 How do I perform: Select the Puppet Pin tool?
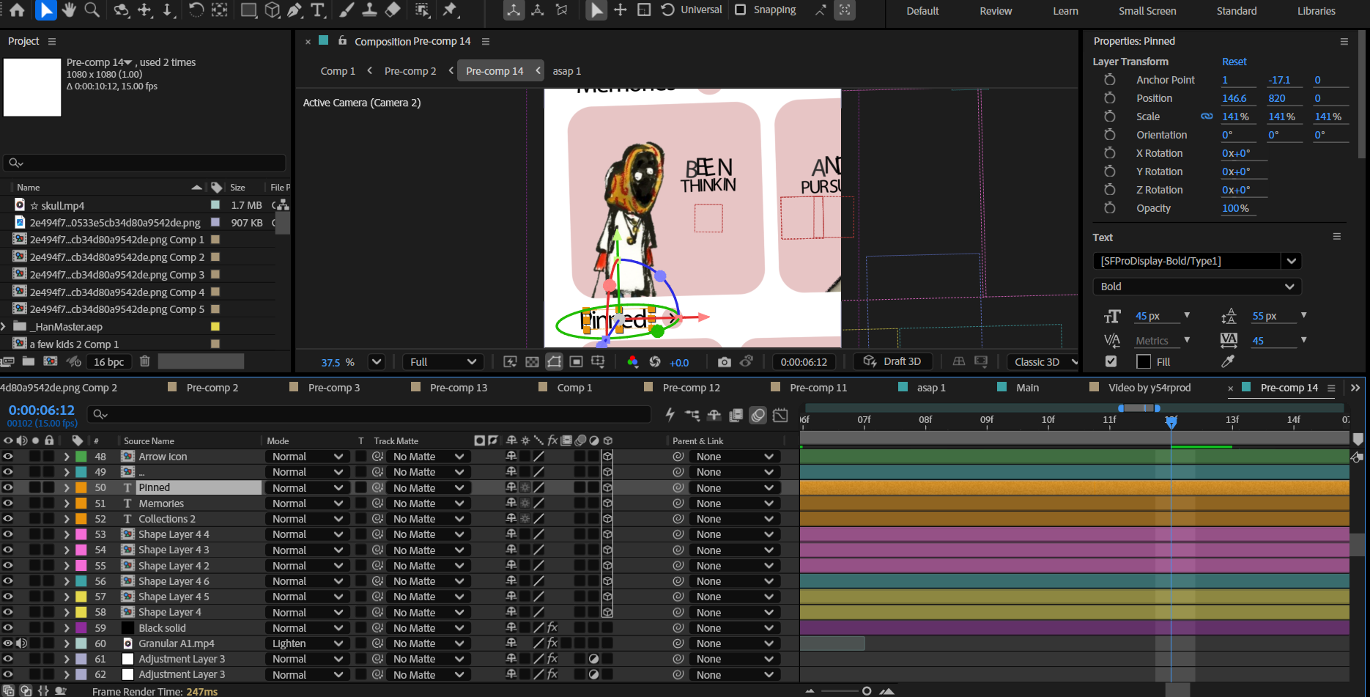[450, 10]
